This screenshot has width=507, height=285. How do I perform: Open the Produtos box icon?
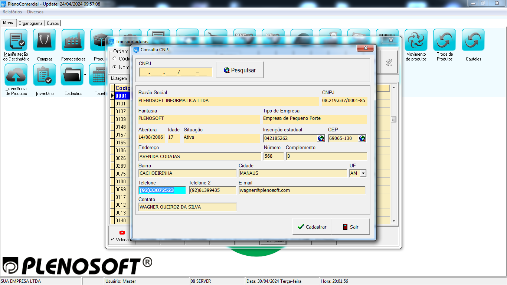[98, 40]
